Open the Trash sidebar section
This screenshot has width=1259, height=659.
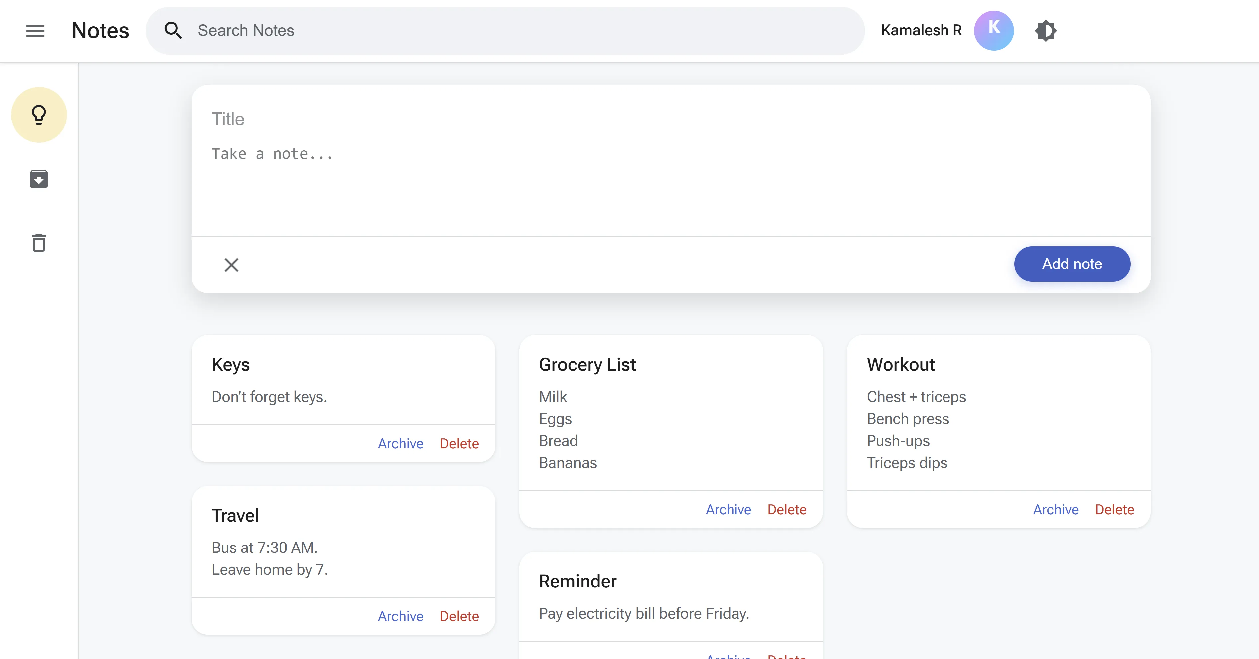pos(39,243)
